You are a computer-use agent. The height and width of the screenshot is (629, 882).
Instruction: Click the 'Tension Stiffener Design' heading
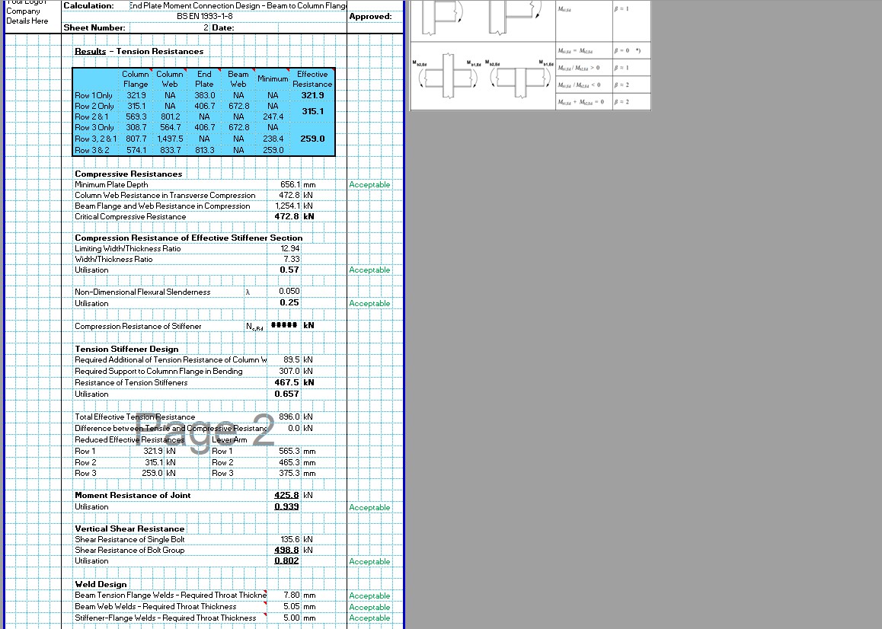click(x=126, y=349)
